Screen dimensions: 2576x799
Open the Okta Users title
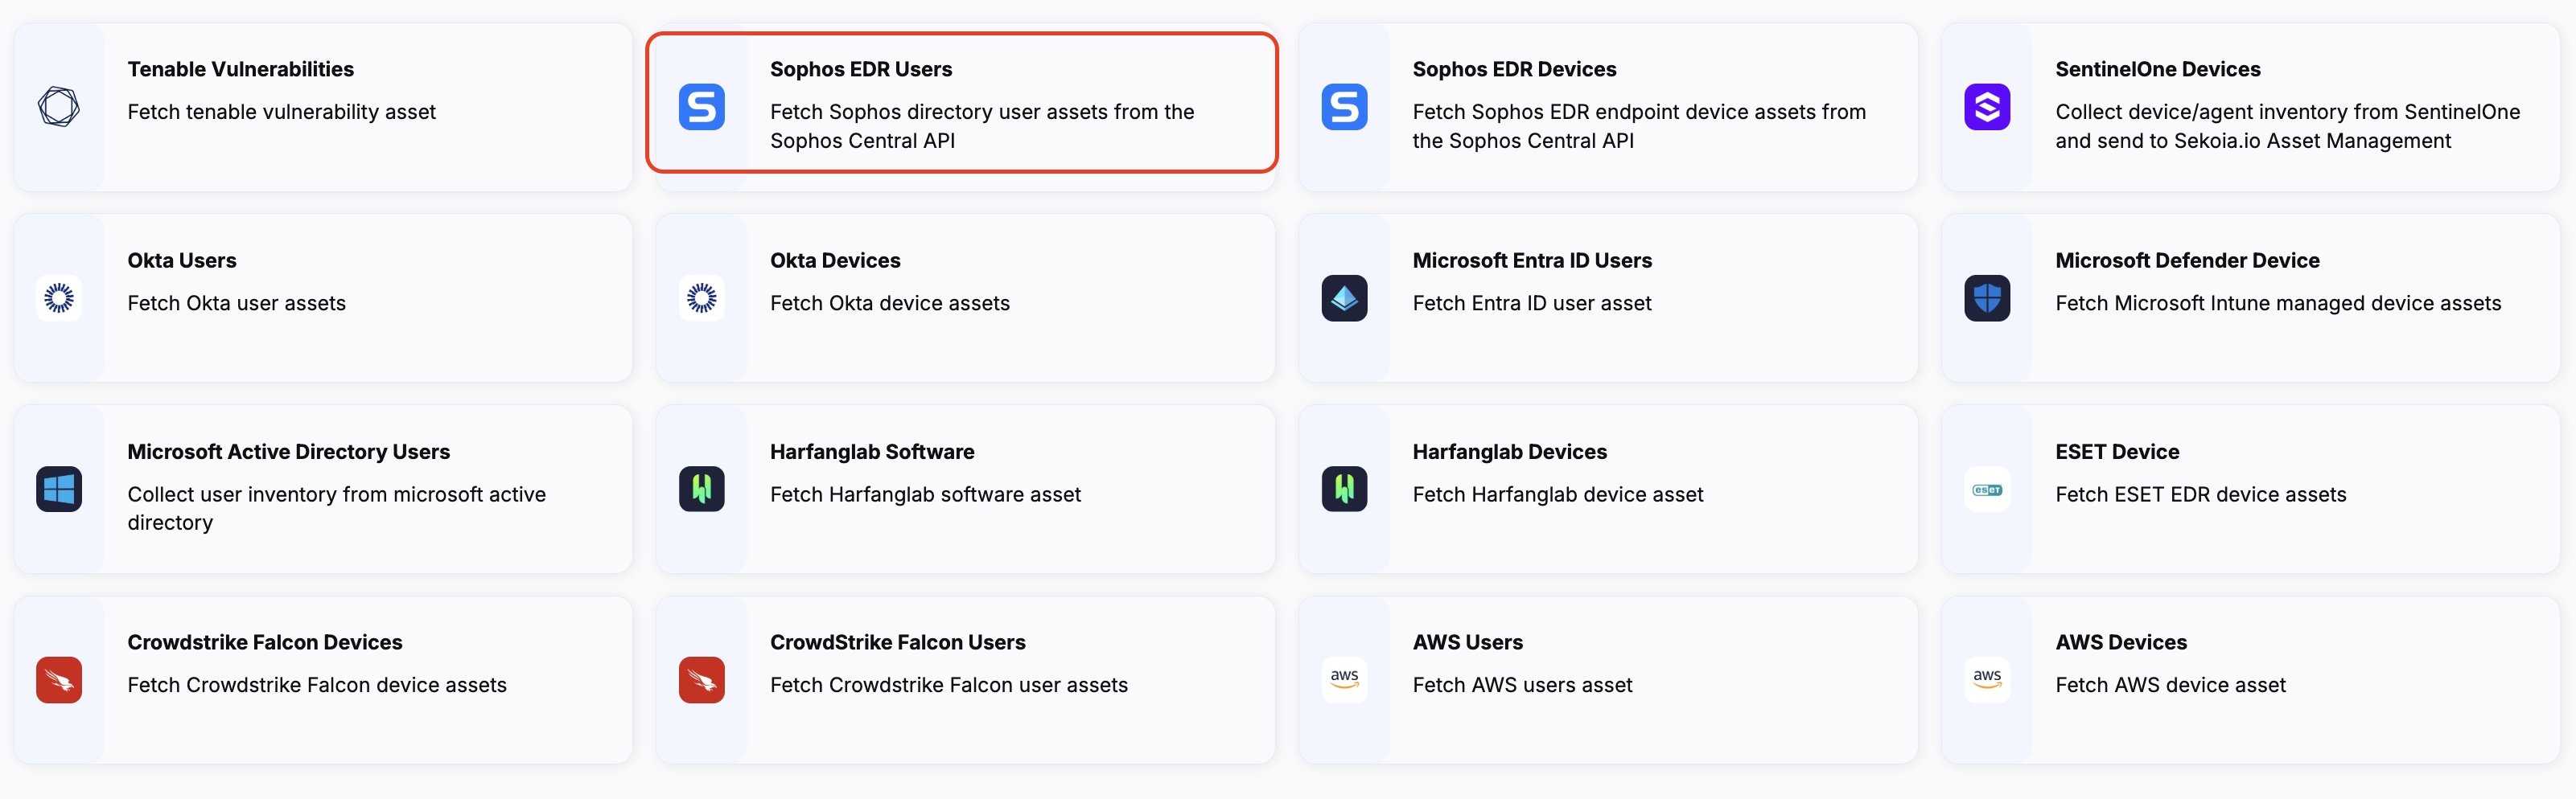pos(182,260)
